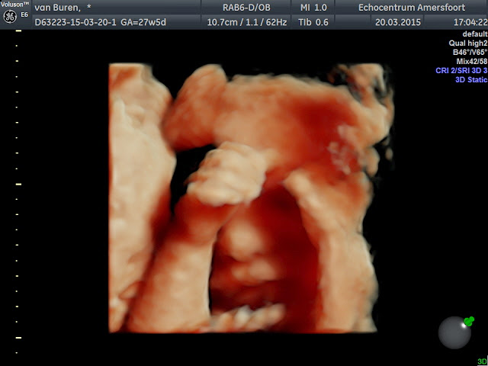Click the GE logo icon
The height and width of the screenshot is (366, 488).
click(x=10, y=17)
